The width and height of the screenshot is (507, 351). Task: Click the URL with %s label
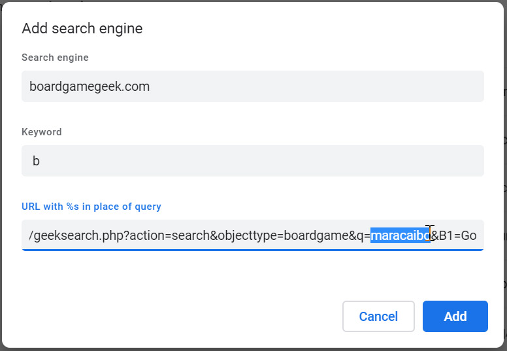coord(91,207)
